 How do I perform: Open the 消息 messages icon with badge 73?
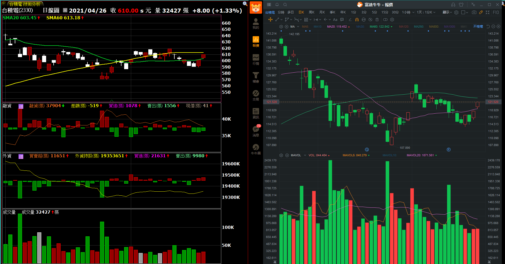pos(256,131)
